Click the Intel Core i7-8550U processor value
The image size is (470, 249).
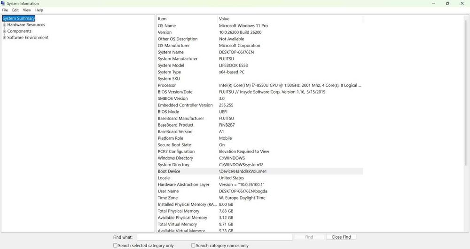pyautogui.click(x=290, y=85)
